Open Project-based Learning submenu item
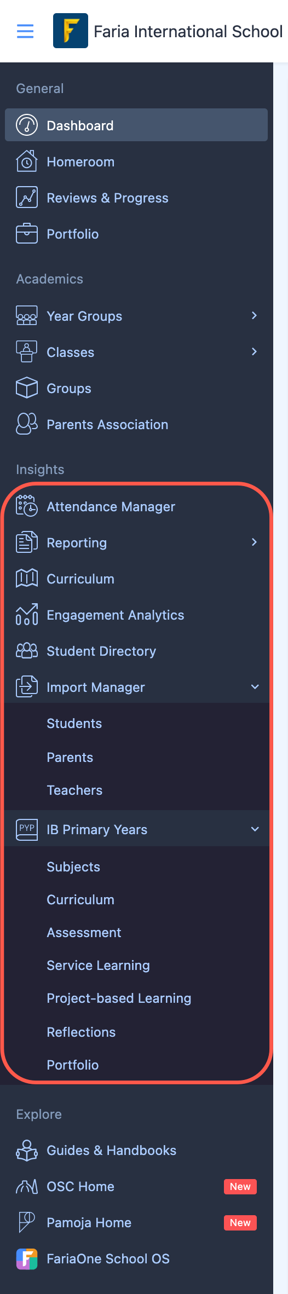The height and width of the screenshot is (1294, 288). point(119,998)
